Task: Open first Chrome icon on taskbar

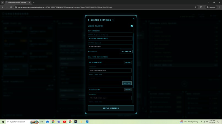Action: pos(53,122)
